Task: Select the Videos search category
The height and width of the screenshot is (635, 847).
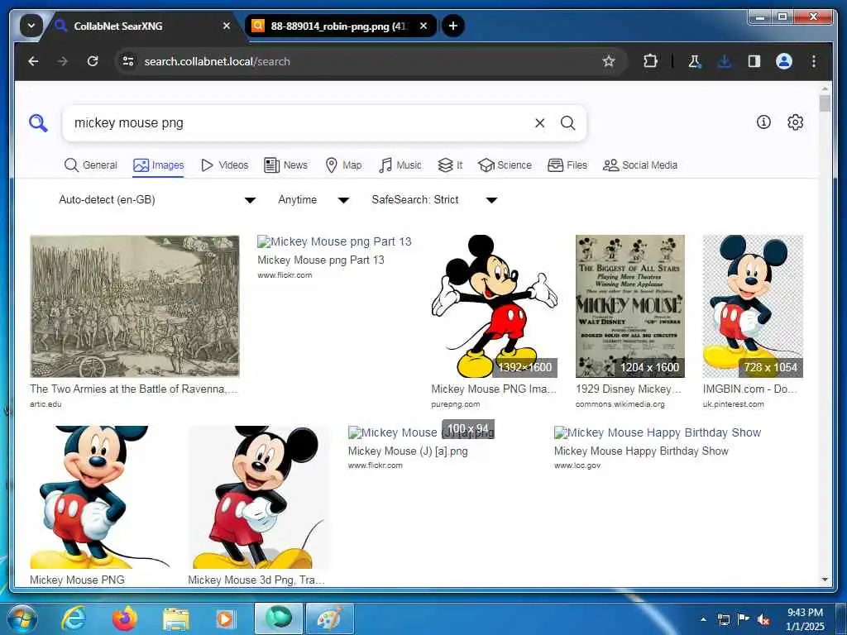Action: 224,165
